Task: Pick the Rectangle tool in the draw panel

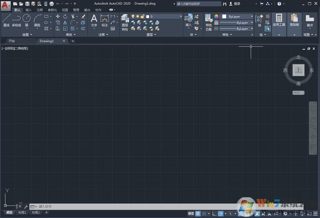Action: [46, 16]
